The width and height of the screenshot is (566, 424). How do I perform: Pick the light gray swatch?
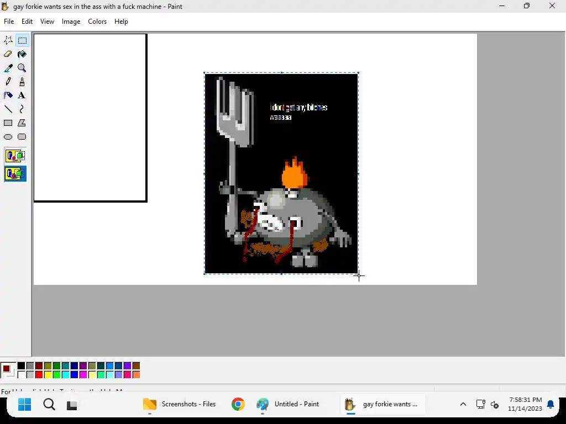coord(30,375)
